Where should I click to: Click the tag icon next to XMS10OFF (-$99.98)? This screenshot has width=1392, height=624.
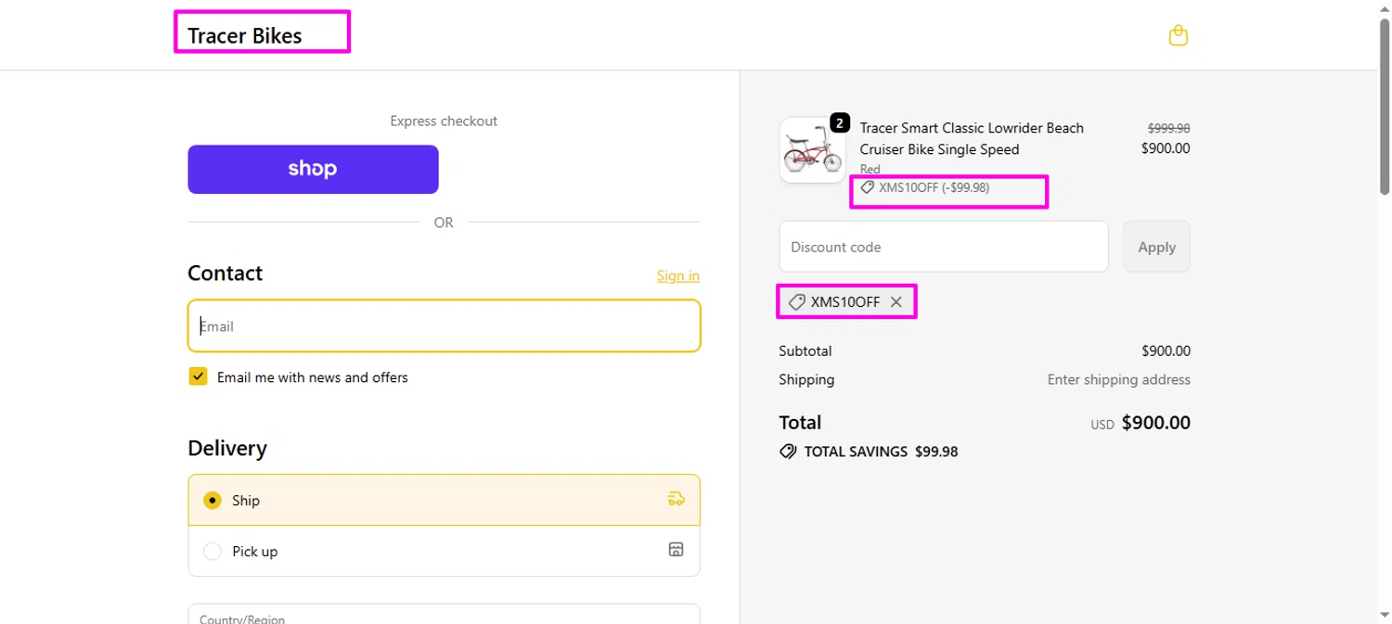(868, 187)
